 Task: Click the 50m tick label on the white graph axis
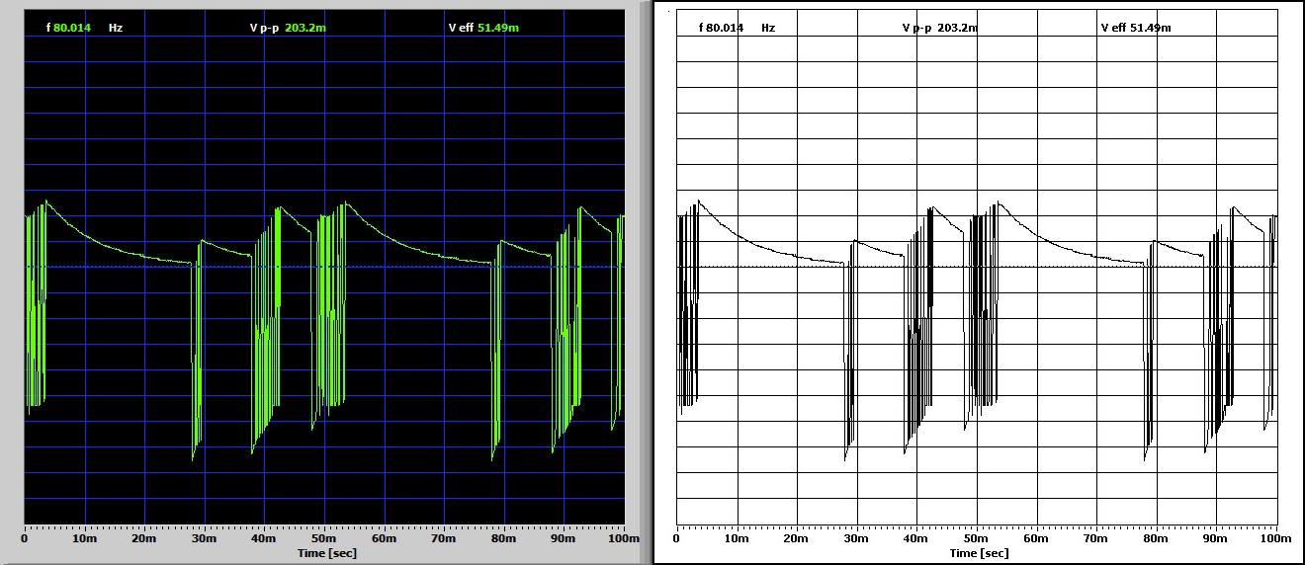[x=977, y=539]
